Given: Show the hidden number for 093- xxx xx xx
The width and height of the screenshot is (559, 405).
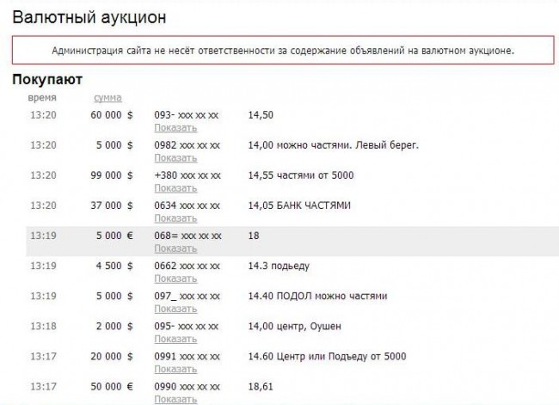Looking at the screenshot, I should [x=175, y=128].
